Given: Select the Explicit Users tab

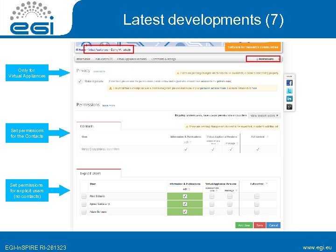Looking at the screenshot, I should click(99, 173).
